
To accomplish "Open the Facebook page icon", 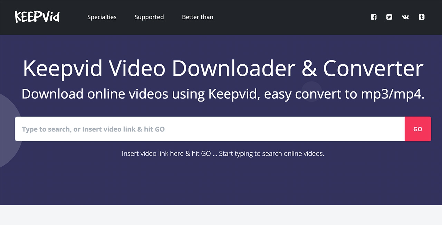I will point(374,17).
